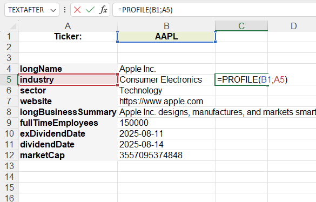The width and height of the screenshot is (316, 202).
Task: Select column D header
Action: pyautogui.click(x=293, y=26)
